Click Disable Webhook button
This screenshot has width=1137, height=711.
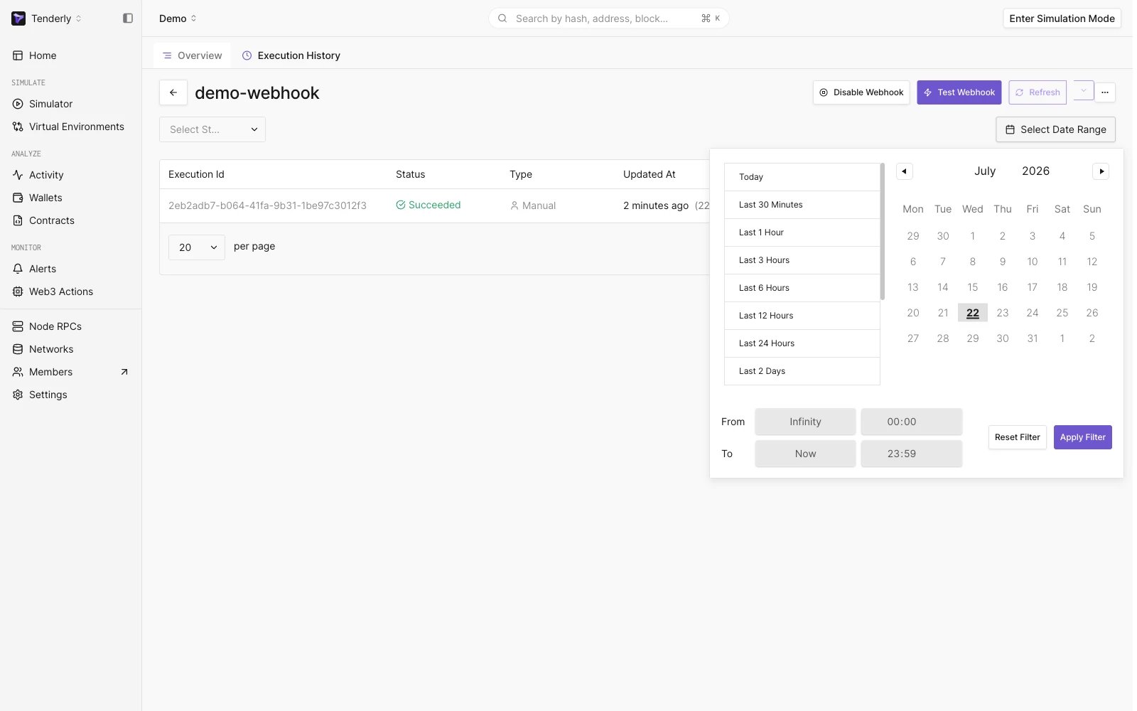[x=861, y=92]
